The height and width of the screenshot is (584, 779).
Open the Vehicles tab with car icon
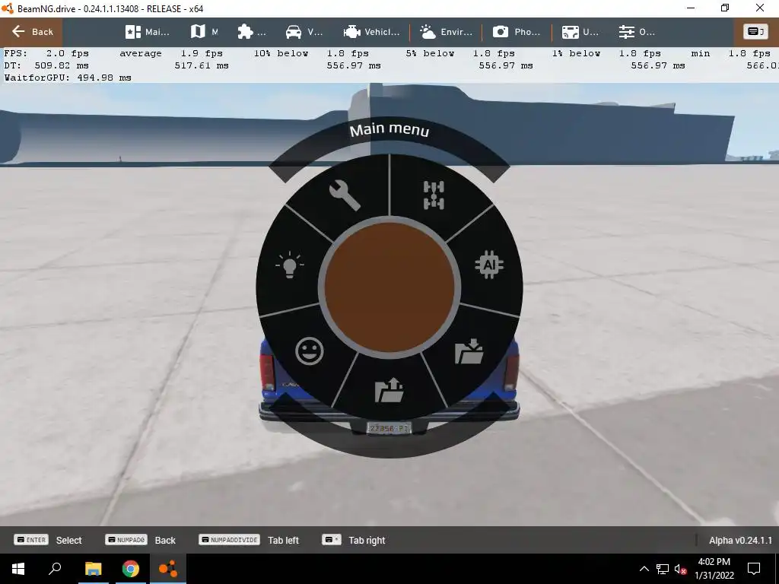304,32
